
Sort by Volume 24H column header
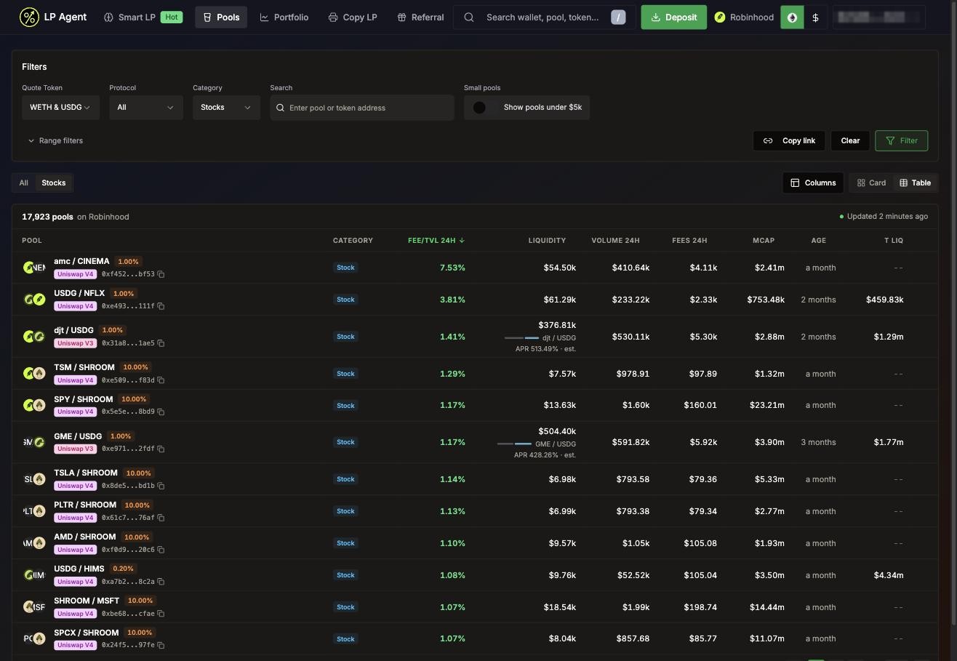coord(615,240)
